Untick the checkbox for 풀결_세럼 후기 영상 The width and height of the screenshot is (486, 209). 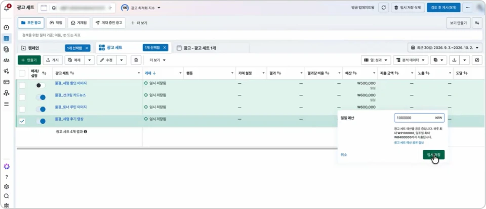(x=22, y=121)
